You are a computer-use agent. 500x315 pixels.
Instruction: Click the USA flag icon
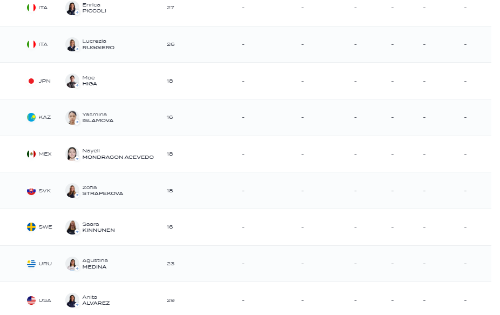(31, 300)
